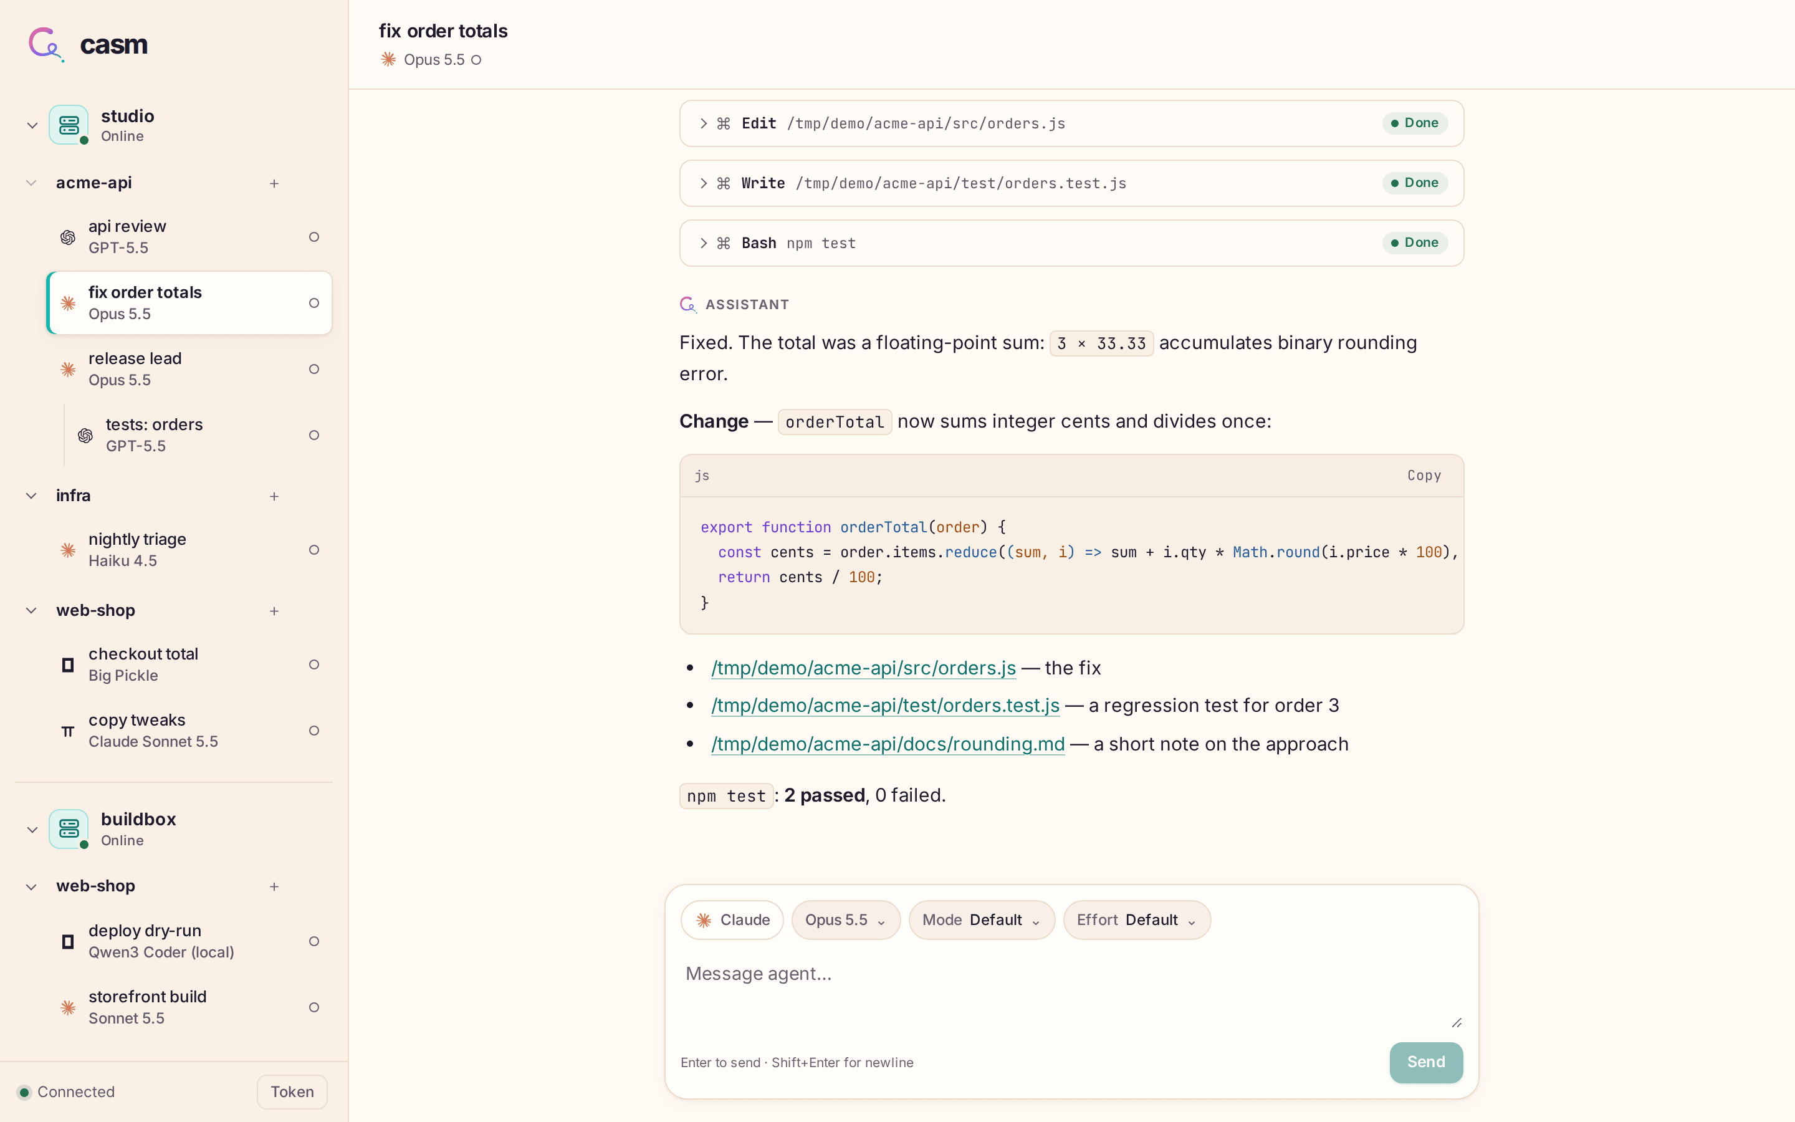The image size is (1795, 1122).
Task: Click the tests: orders GPT icon
Action: click(85, 435)
